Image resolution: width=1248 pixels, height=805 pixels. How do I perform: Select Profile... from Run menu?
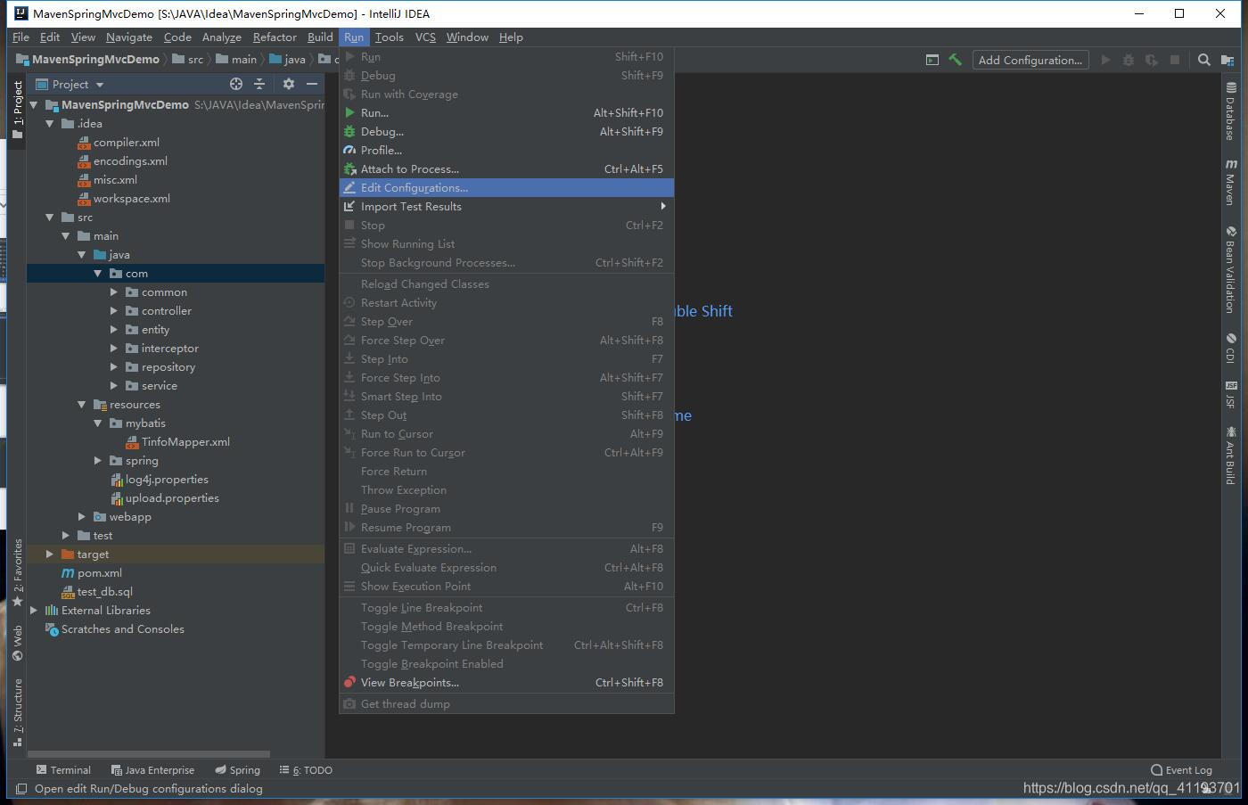pos(506,151)
